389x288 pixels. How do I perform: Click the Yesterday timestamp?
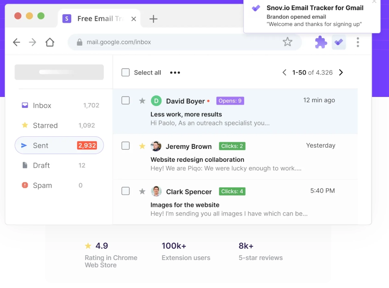click(x=321, y=145)
